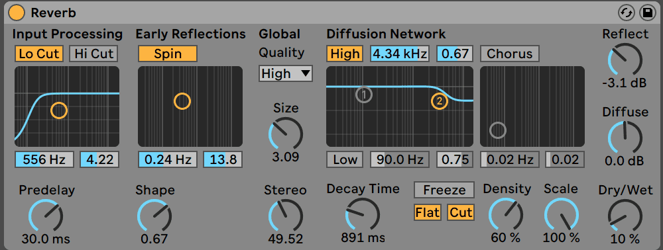Click the Dry/Wet value 10 %
Screen dimensions: 663x250
(625, 239)
